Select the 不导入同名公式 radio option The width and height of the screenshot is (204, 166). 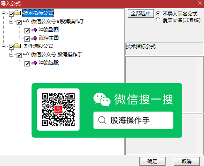(158, 14)
